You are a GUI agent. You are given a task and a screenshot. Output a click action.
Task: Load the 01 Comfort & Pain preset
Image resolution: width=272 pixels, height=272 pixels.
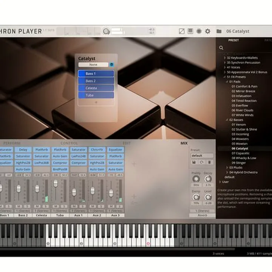(244, 87)
